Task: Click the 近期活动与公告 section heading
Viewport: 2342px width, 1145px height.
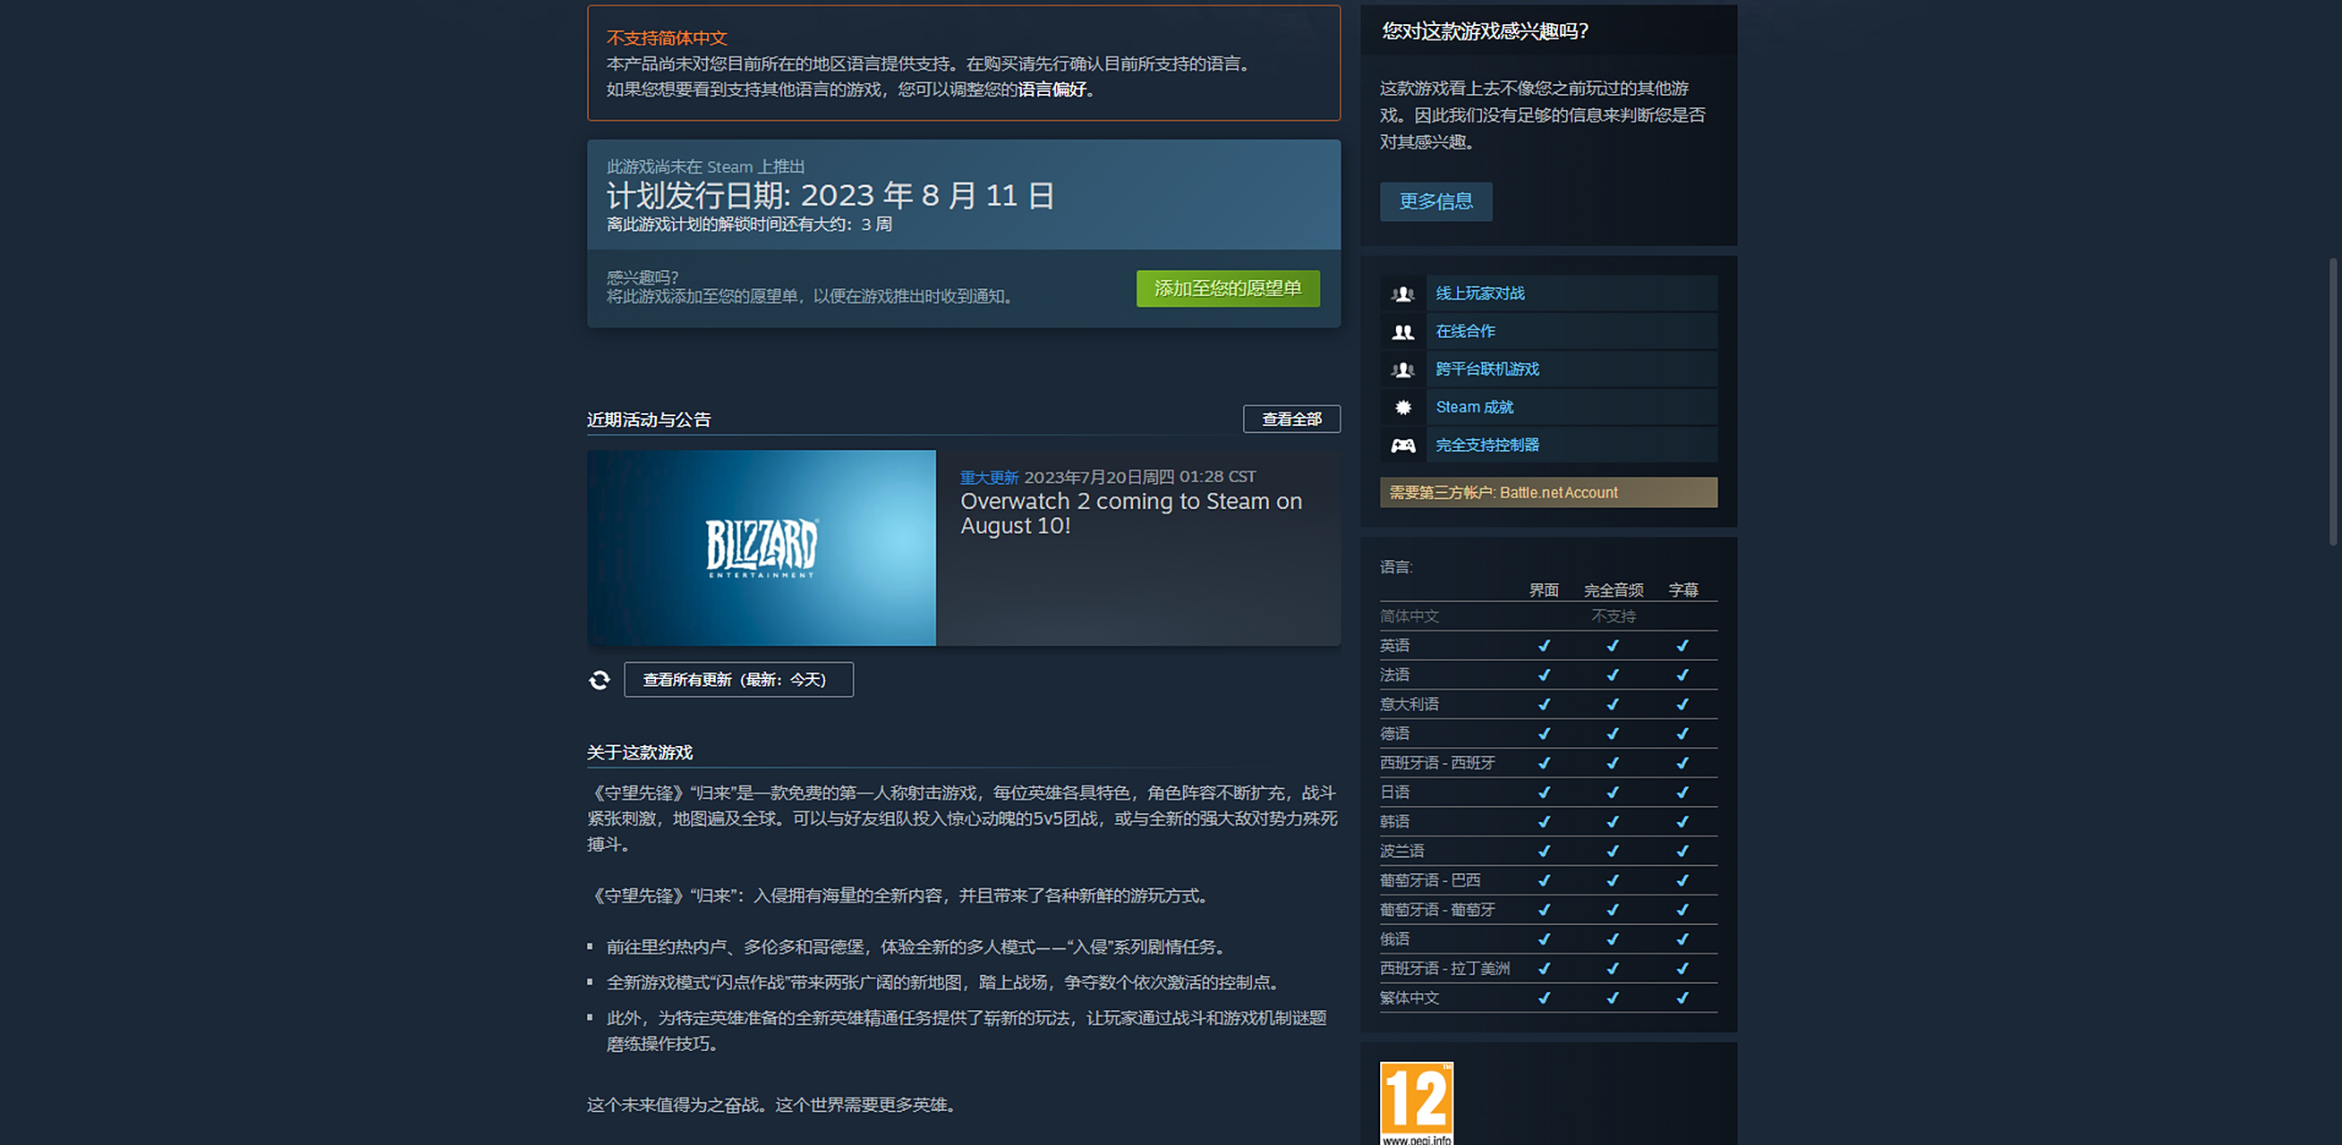Action: pyautogui.click(x=648, y=419)
